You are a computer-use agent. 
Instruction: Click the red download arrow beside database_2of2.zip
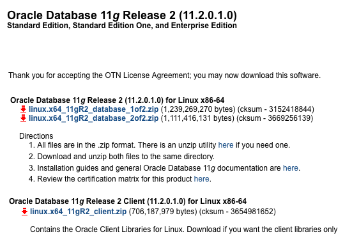pyautogui.click(x=24, y=118)
